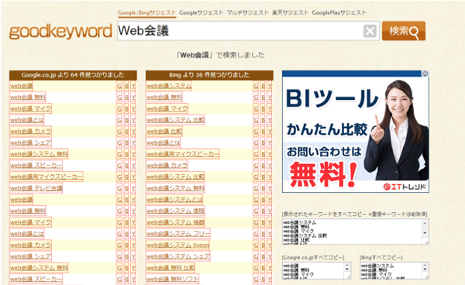The height and width of the screenshot is (285, 465).
Task: Click G icon beside web会議システム liveon
Action: click(256, 245)
